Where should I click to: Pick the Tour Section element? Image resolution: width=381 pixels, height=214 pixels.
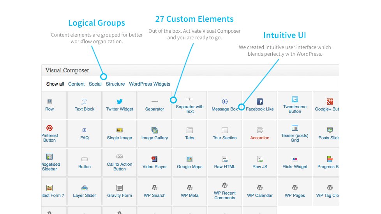tap(225, 134)
